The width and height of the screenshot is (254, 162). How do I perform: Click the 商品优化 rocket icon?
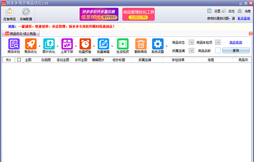pos(31,46)
